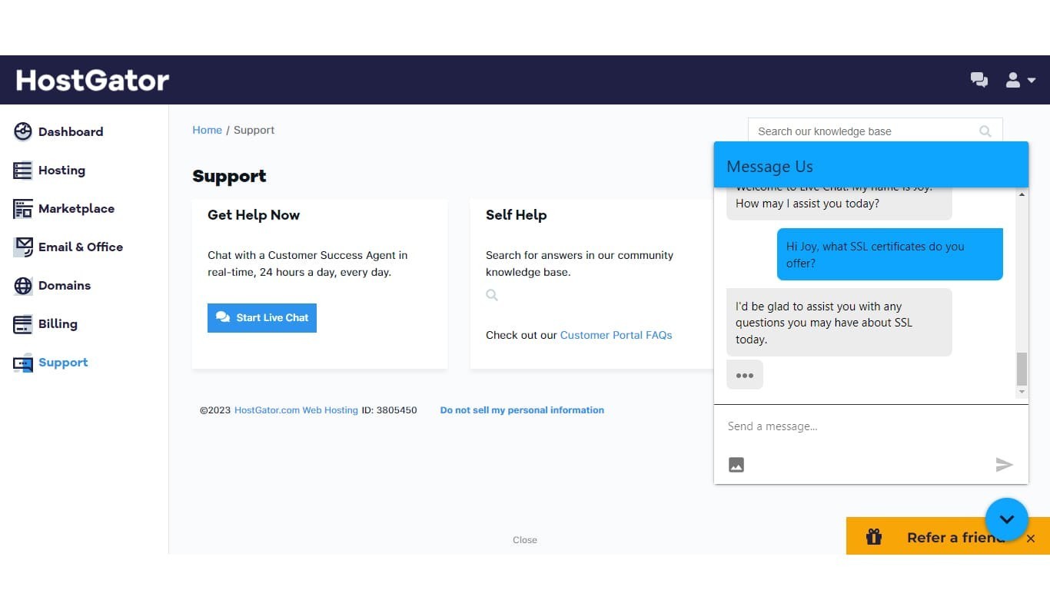The width and height of the screenshot is (1050, 590).
Task: Click the Get Help Now heading
Action: [x=254, y=215]
